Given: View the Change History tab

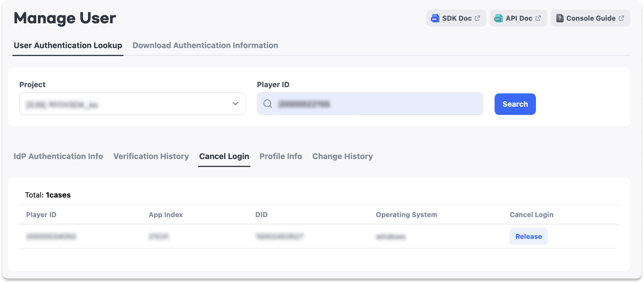Looking at the screenshot, I should (x=342, y=156).
